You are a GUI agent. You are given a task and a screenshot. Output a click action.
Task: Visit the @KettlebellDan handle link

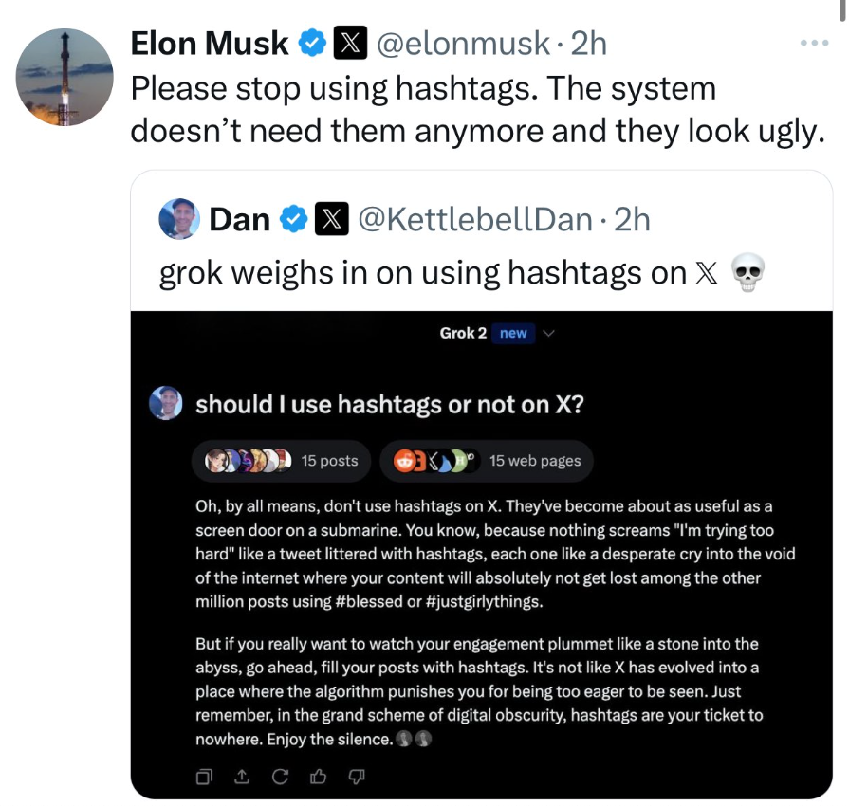(475, 219)
